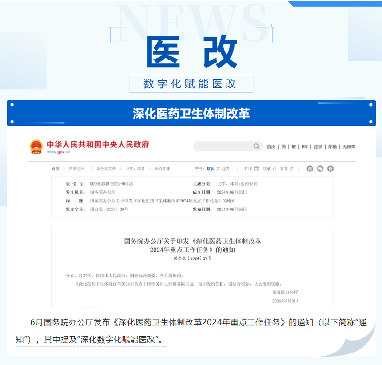The height and width of the screenshot is (365, 382).
Task: Click the 收藏 star icon
Action: click(x=274, y=169)
